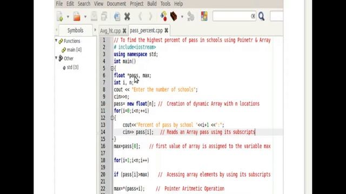Select std [3] in the symbols tree
The height and width of the screenshot is (194, 346).
pos(72,67)
